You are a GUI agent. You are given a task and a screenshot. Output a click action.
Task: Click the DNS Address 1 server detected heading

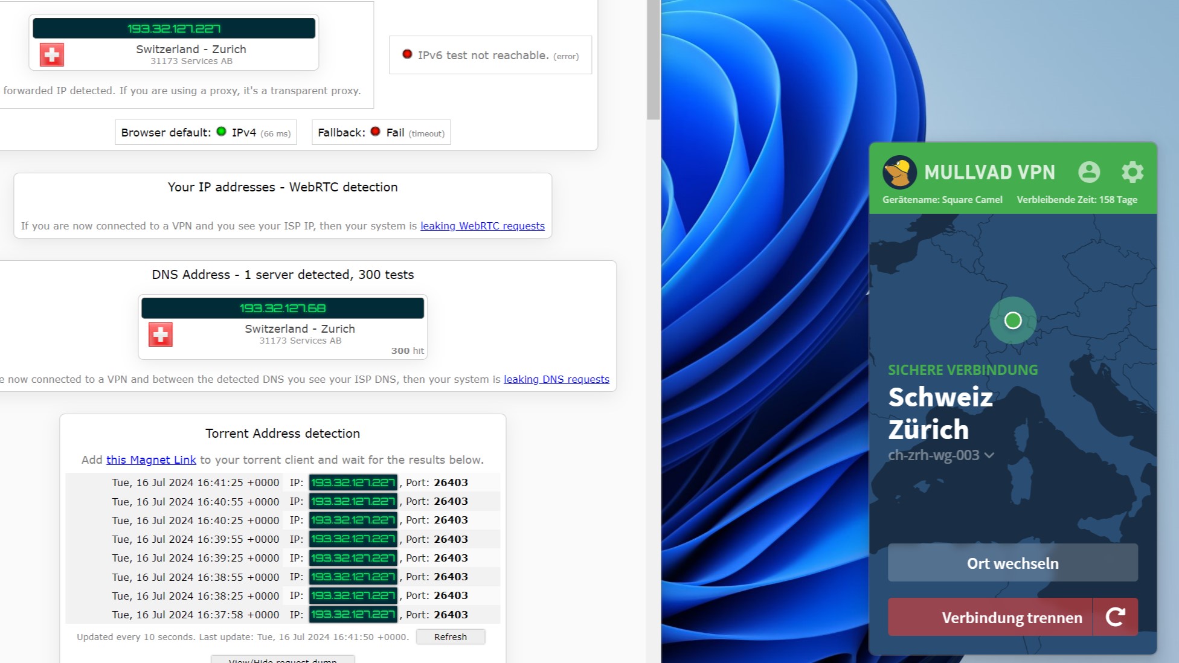click(x=283, y=275)
